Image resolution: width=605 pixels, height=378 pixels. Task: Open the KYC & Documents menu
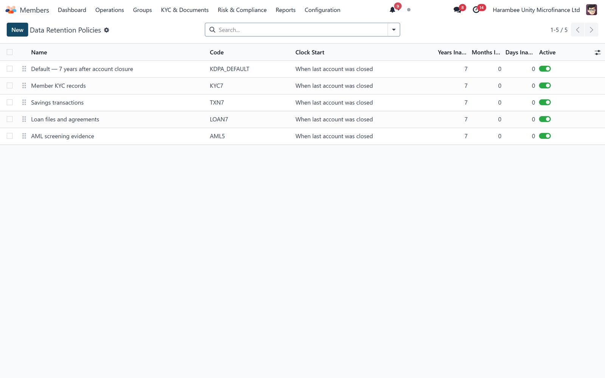185,10
